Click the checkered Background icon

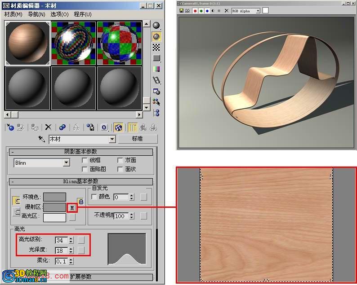[156, 47]
